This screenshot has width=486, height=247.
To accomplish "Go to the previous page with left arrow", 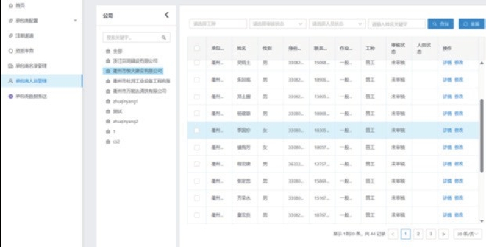I will point(392,234).
